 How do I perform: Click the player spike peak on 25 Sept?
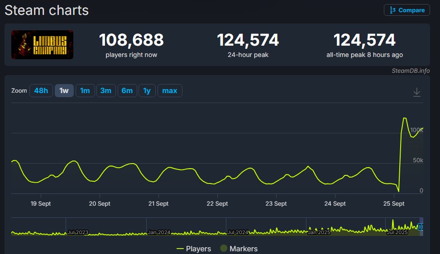[x=404, y=118]
